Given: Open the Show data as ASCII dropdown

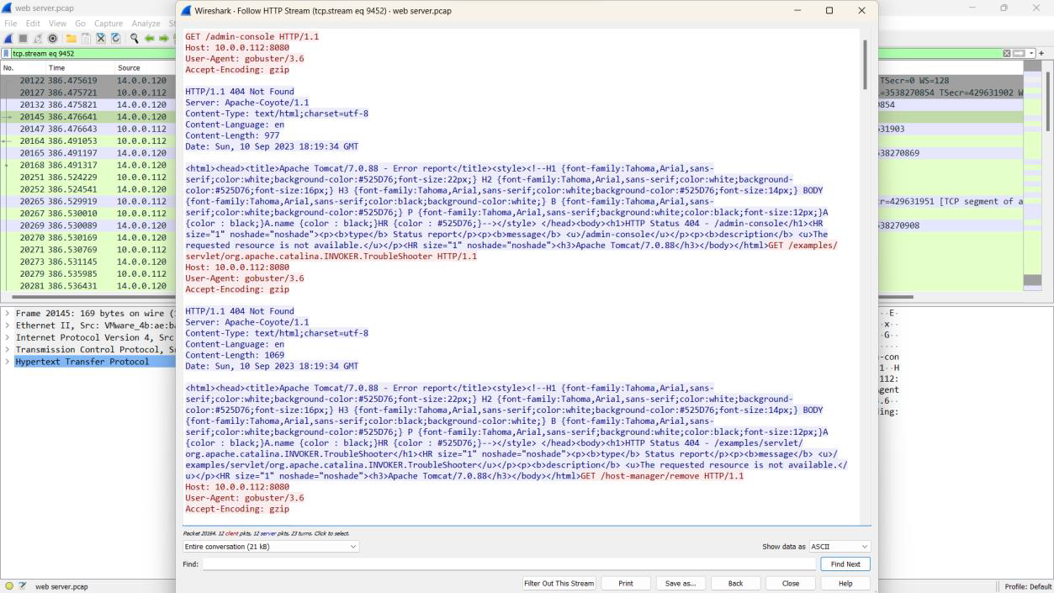Looking at the screenshot, I should tap(839, 547).
